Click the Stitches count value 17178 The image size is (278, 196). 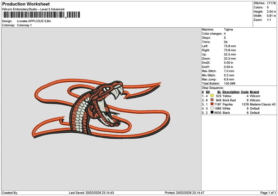(271, 3)
